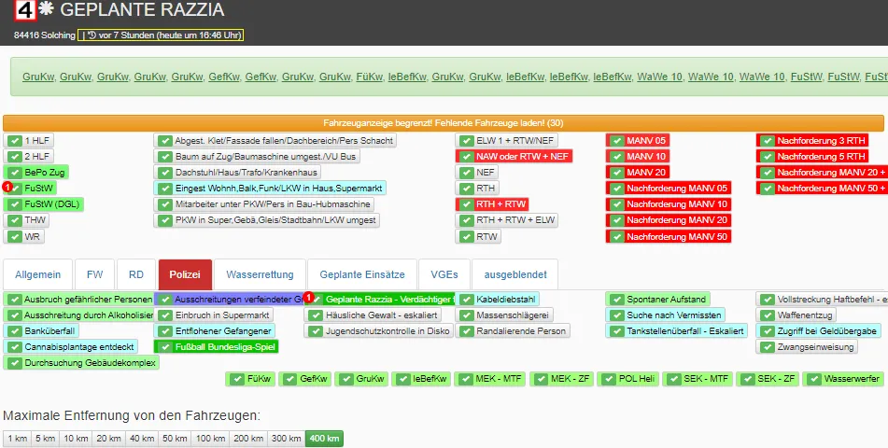Click the checkmark icon on Wasserwerfer

tap(814, 380)
